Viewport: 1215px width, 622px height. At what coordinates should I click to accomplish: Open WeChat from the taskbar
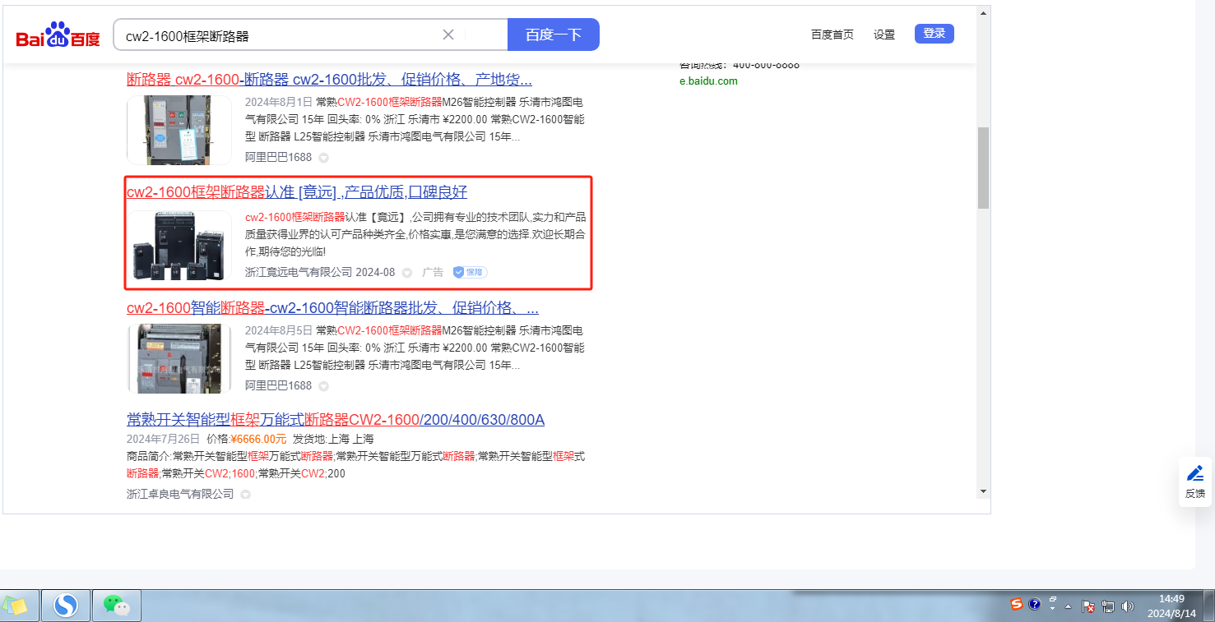point(116,606)
